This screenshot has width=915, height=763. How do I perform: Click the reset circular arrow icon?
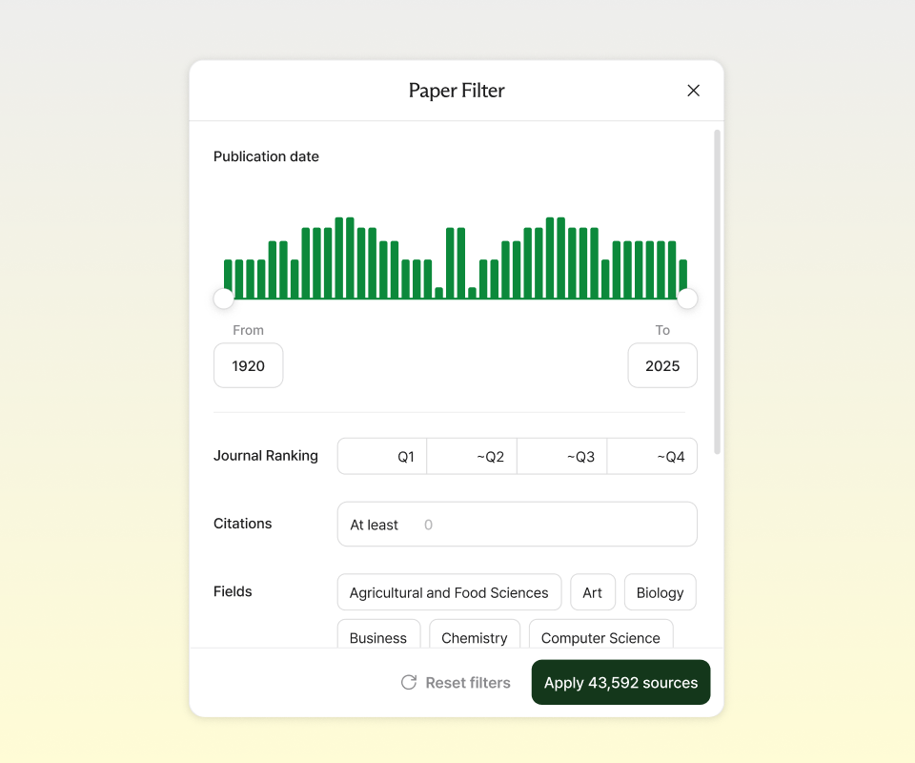409,682
